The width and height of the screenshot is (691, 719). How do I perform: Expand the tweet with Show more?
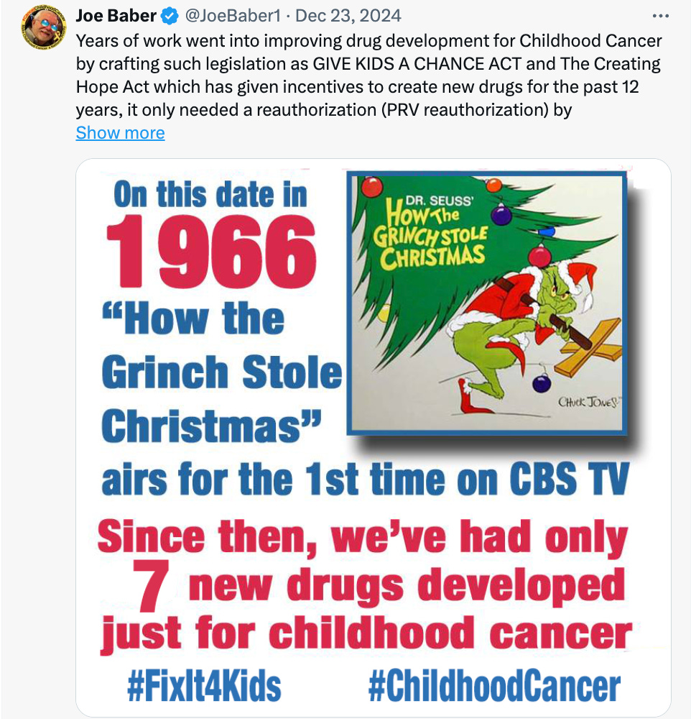point(120,133)
